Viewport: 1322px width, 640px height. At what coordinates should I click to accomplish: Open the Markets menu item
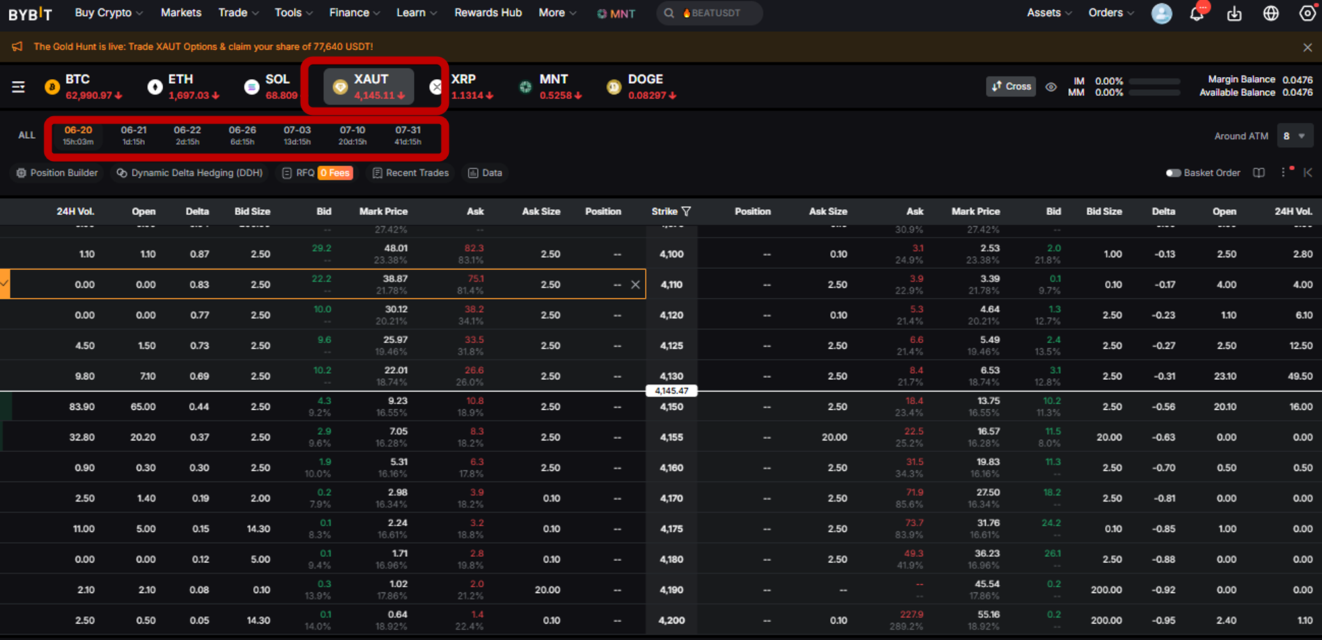[x=181, y=13]
